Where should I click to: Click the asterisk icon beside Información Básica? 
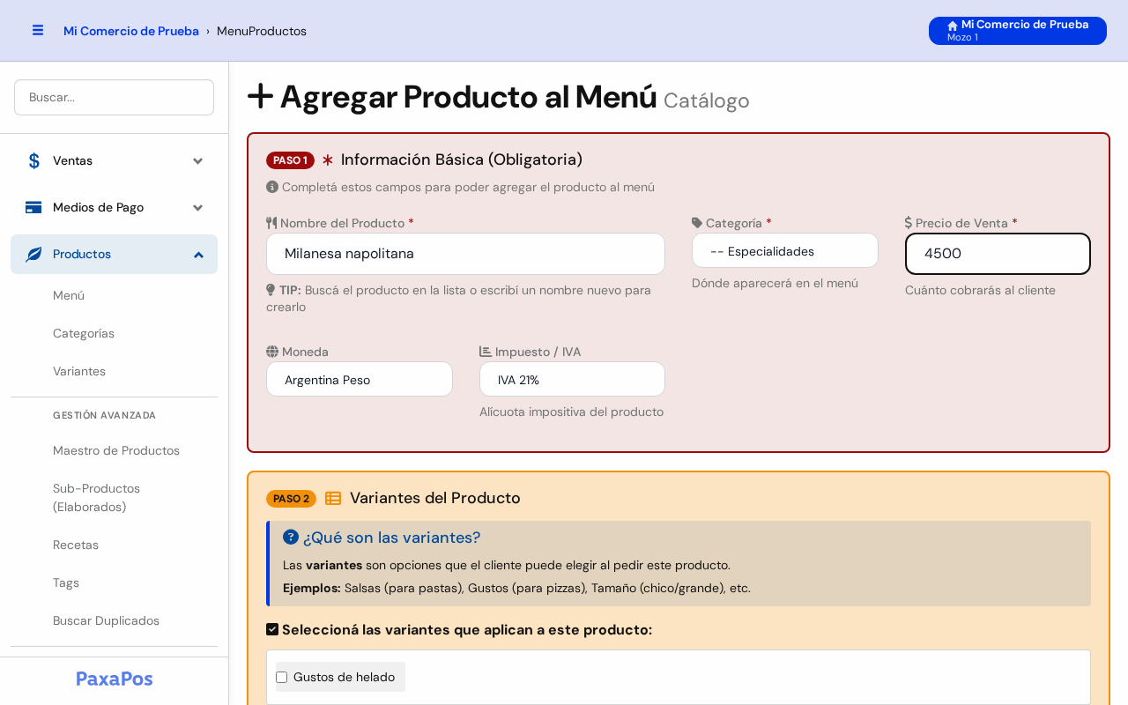(x=328, y=160)
